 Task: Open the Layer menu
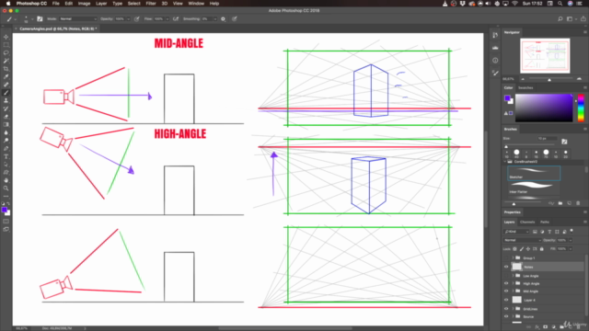coord(101,4)
